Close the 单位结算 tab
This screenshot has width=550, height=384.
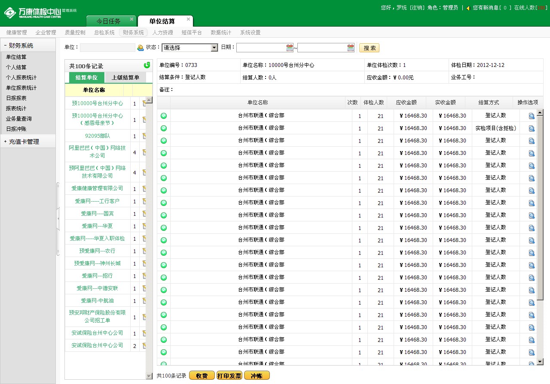[x=188, y=19]
